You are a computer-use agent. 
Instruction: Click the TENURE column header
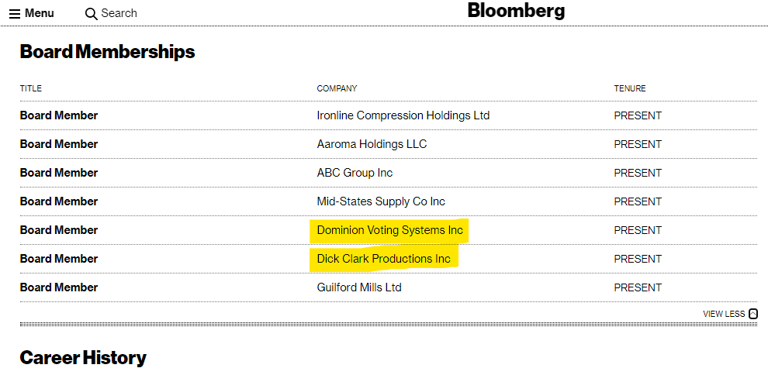pyautogui.click(x=630, y=88)
